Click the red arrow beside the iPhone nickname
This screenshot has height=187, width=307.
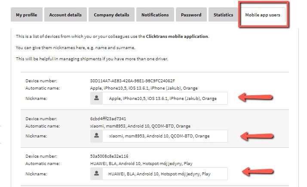coord(257,98)
